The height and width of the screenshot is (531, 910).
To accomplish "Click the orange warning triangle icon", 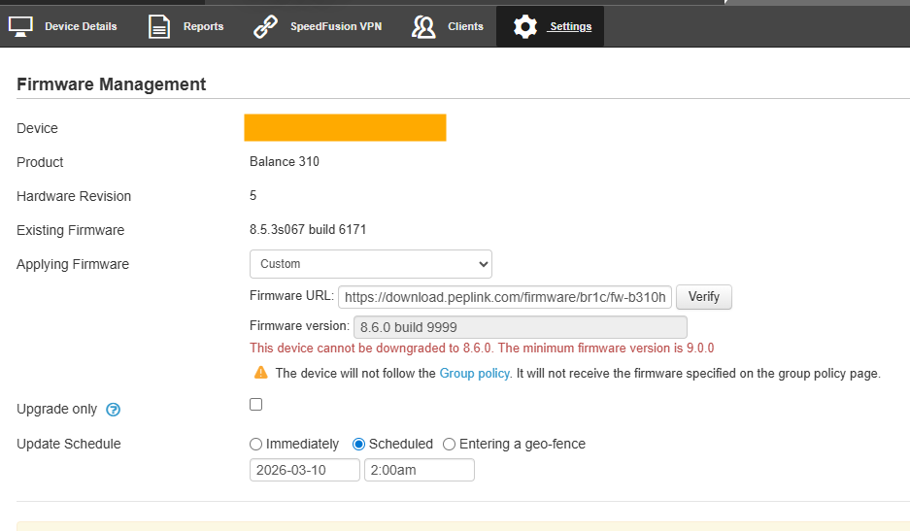I will (x=260, y=373).
